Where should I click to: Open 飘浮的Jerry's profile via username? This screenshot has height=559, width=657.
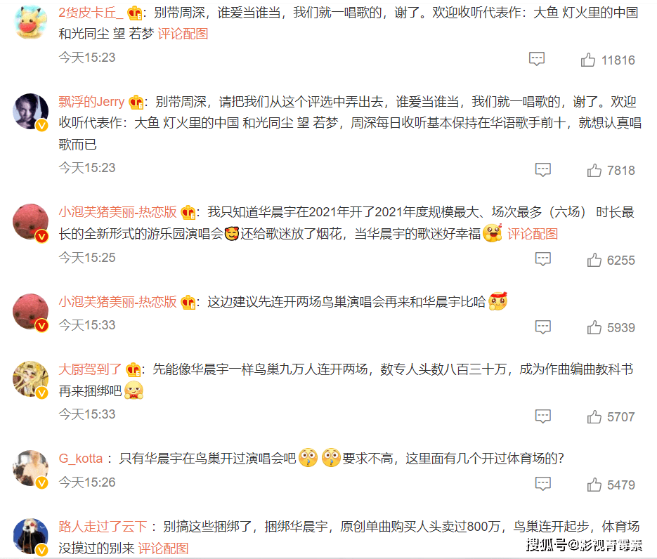pyautogui.click(x=91, y=102)
